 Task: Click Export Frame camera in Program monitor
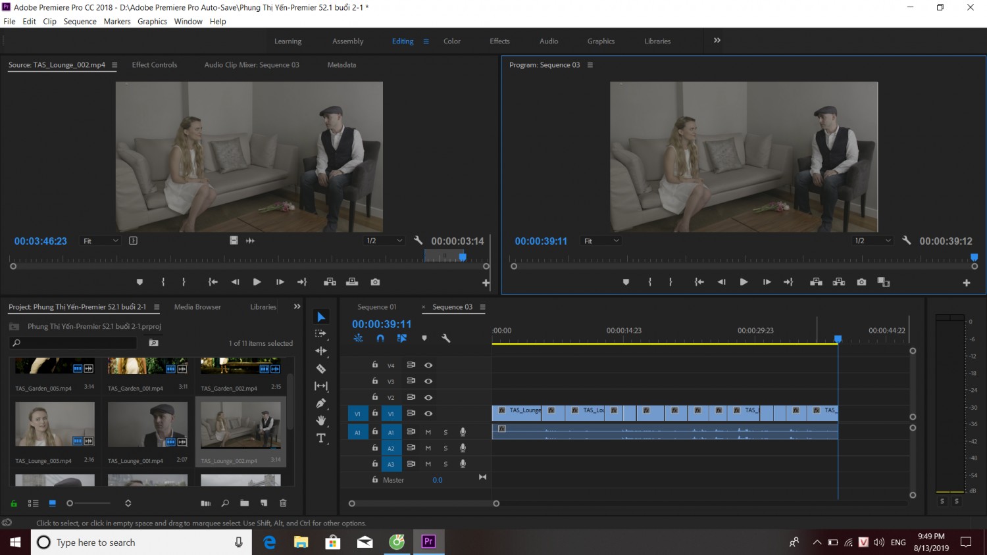(861, 282)
